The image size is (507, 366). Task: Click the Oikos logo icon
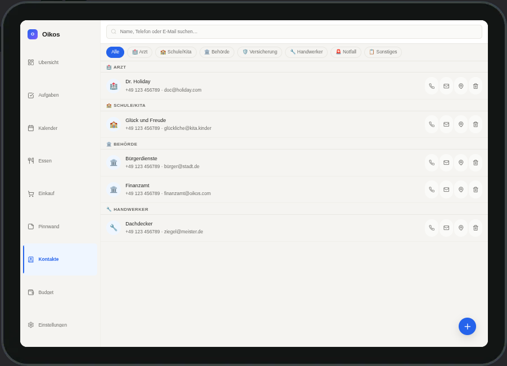click(x=33, y=34)
